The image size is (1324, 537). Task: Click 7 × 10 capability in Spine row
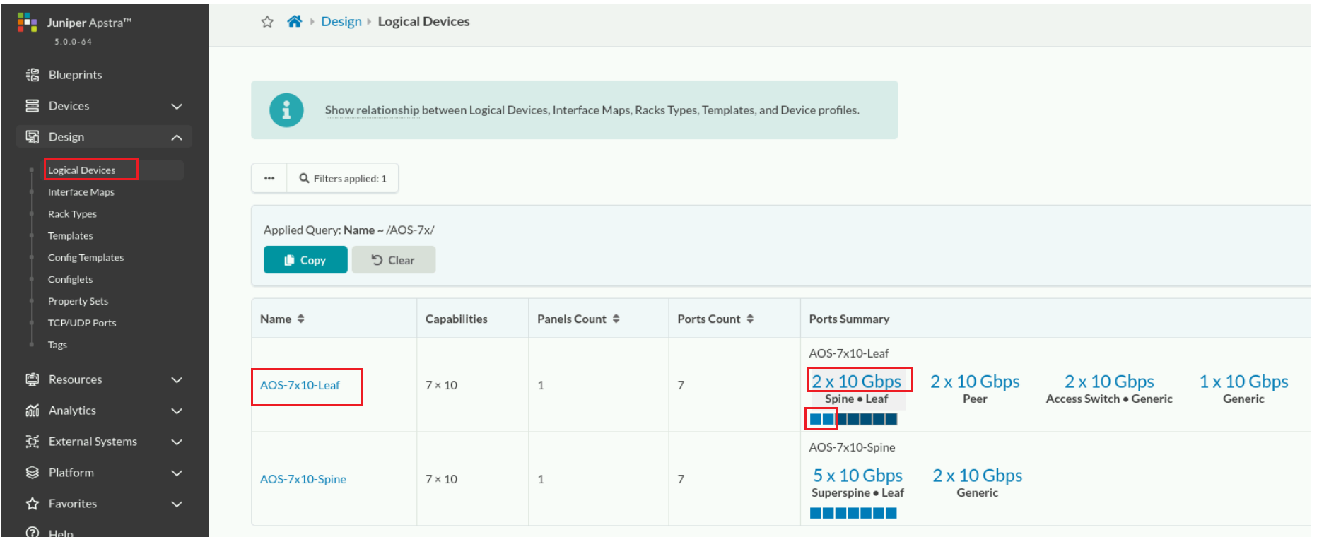click(441, 479)
